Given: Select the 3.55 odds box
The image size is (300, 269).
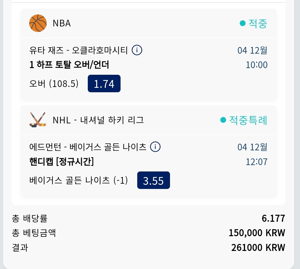Looking at the screenshot, I should [x=153, y=180].
